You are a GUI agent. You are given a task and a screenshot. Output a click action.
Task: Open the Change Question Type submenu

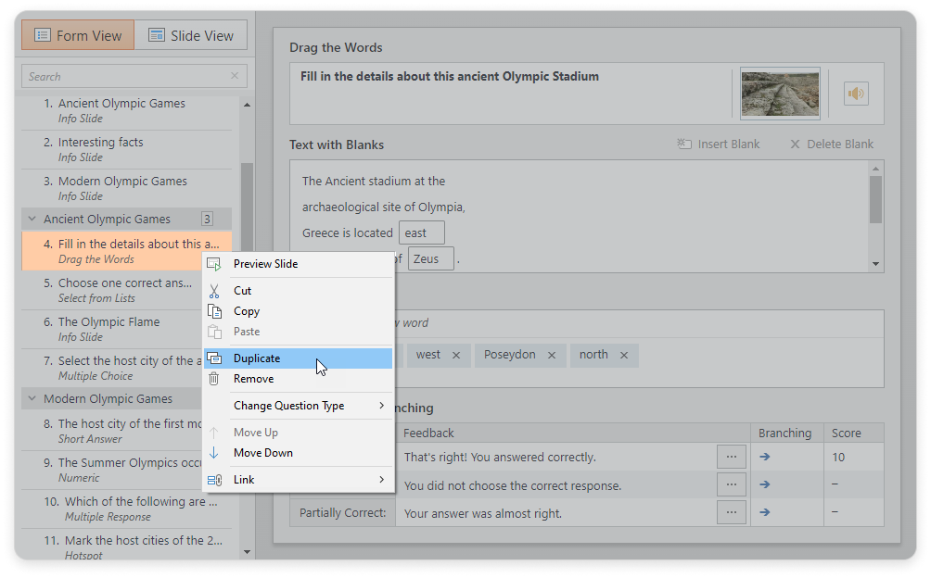point(299,406)
